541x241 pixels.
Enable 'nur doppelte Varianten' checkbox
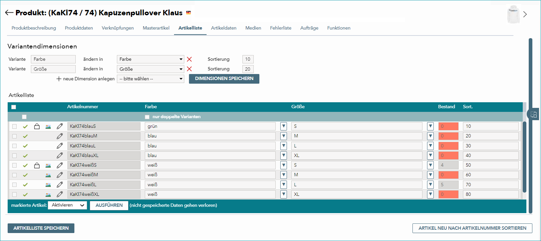click(147, 117)
